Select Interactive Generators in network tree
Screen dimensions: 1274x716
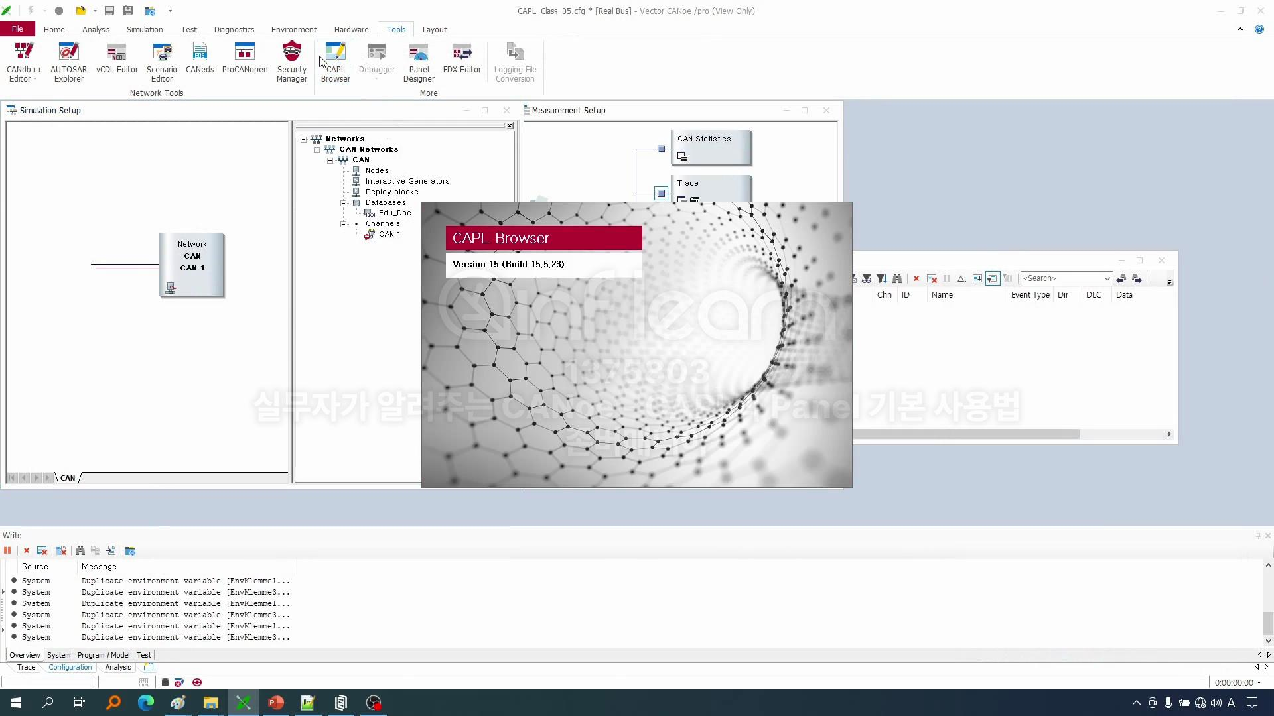click(407, 182)
